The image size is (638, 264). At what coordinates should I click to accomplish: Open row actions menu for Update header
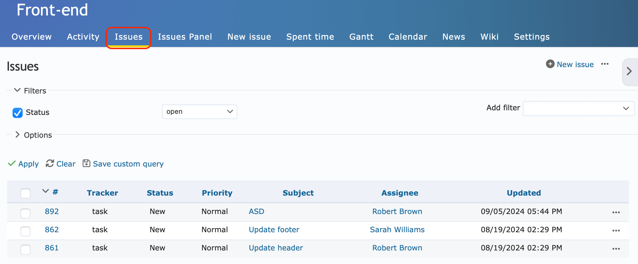tap(616, 249)
